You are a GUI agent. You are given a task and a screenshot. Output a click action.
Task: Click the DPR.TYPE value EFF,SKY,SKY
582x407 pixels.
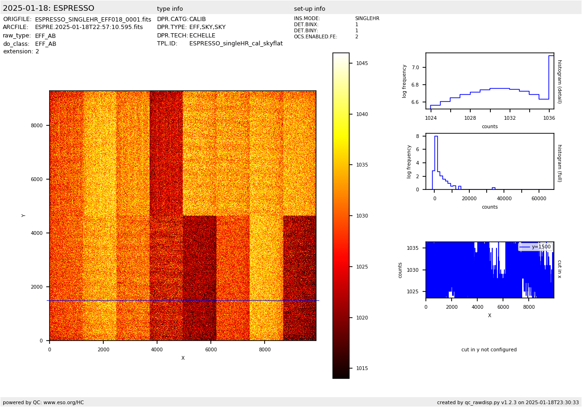point(207,28)
